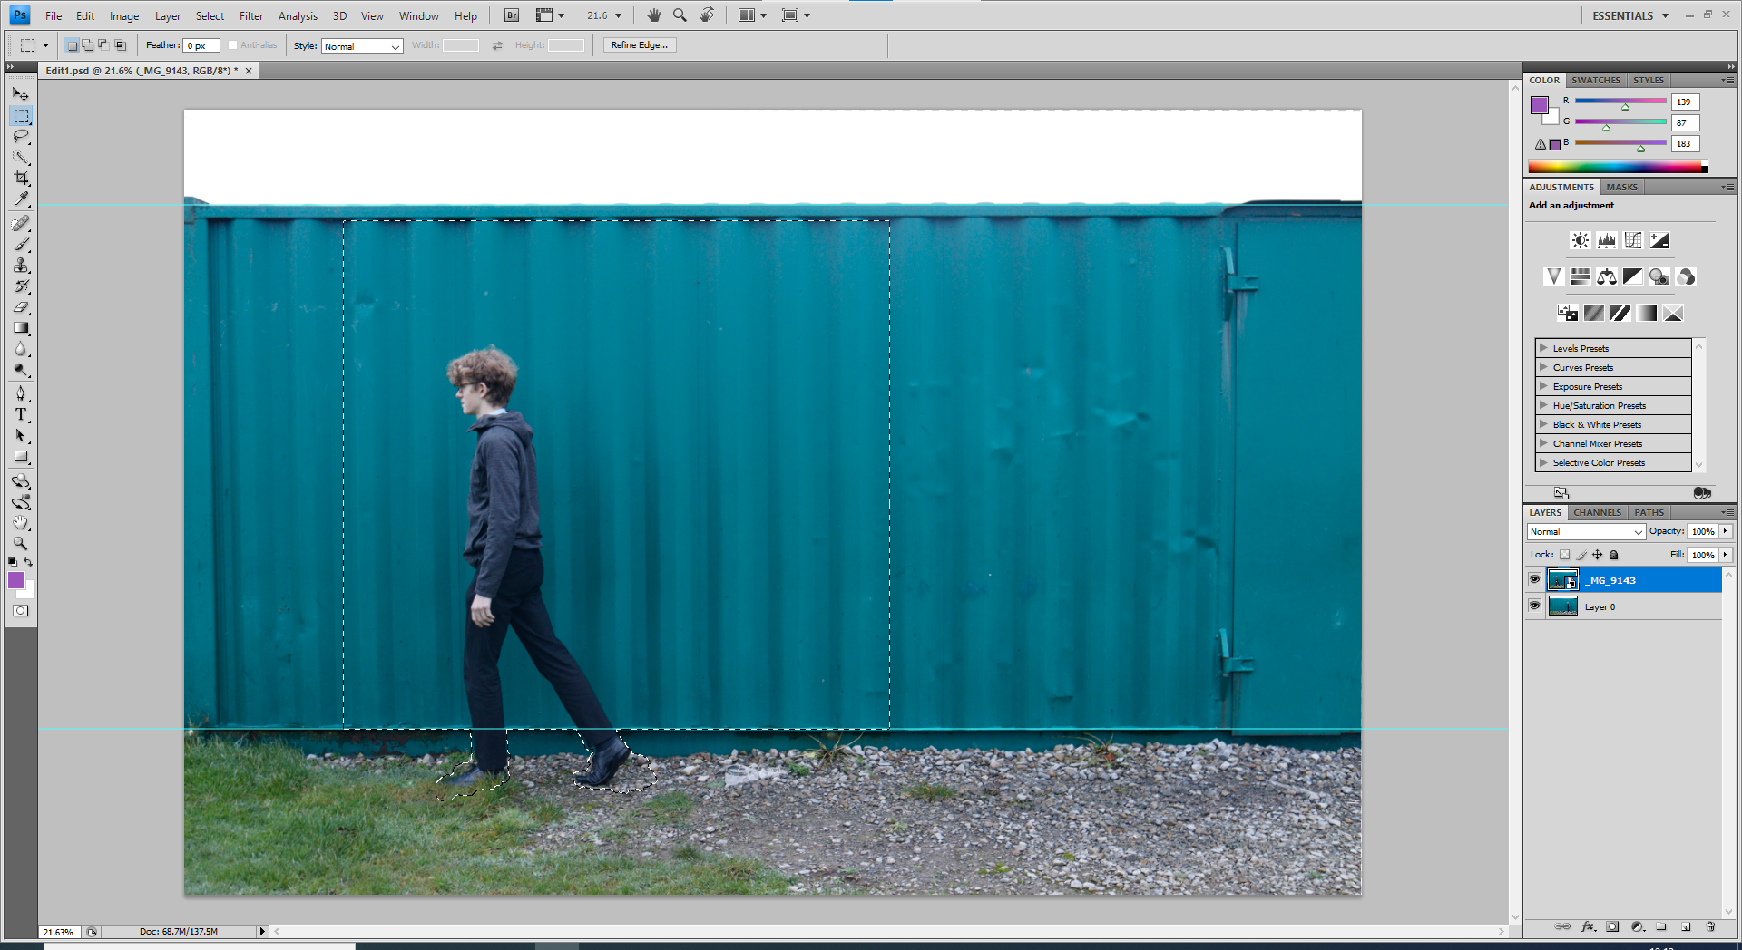Select the Crop tool
The image size is (1742, 950).
(21, 179)
